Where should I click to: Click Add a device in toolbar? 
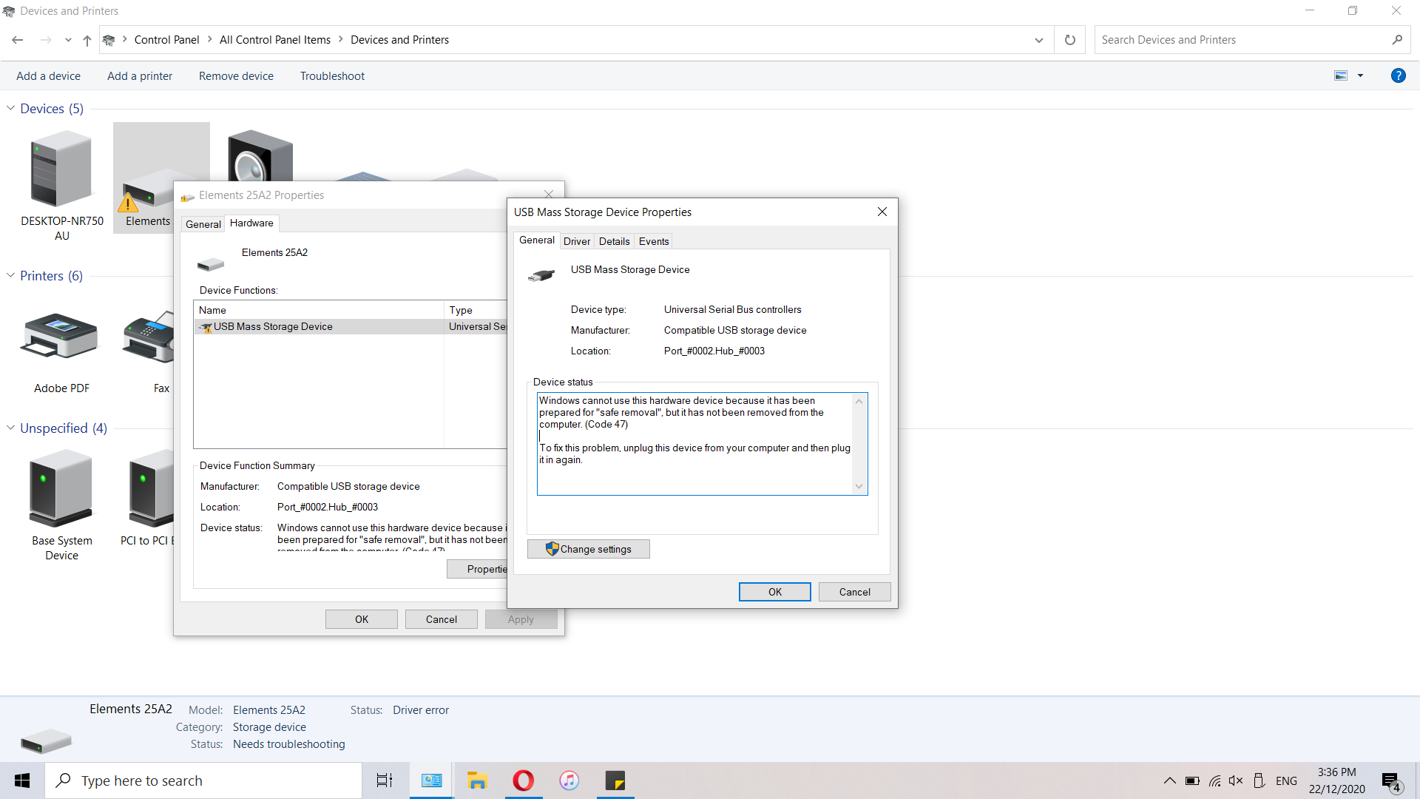point(48,76)
